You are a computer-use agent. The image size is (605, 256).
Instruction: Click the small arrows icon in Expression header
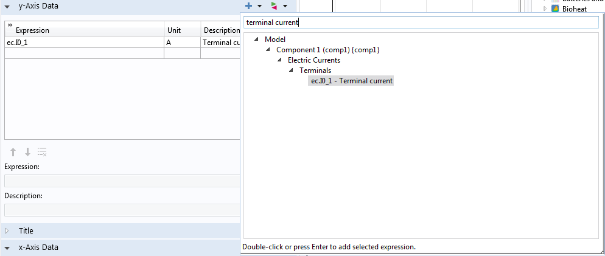10,26
